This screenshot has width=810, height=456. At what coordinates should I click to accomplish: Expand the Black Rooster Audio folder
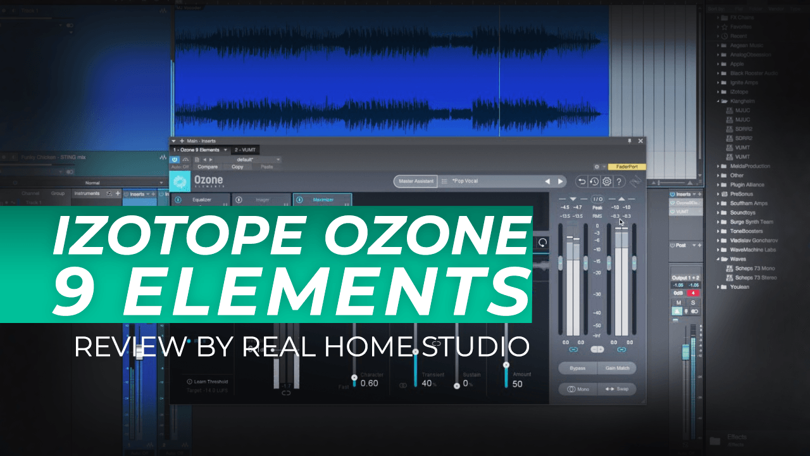tap(720, 73)
